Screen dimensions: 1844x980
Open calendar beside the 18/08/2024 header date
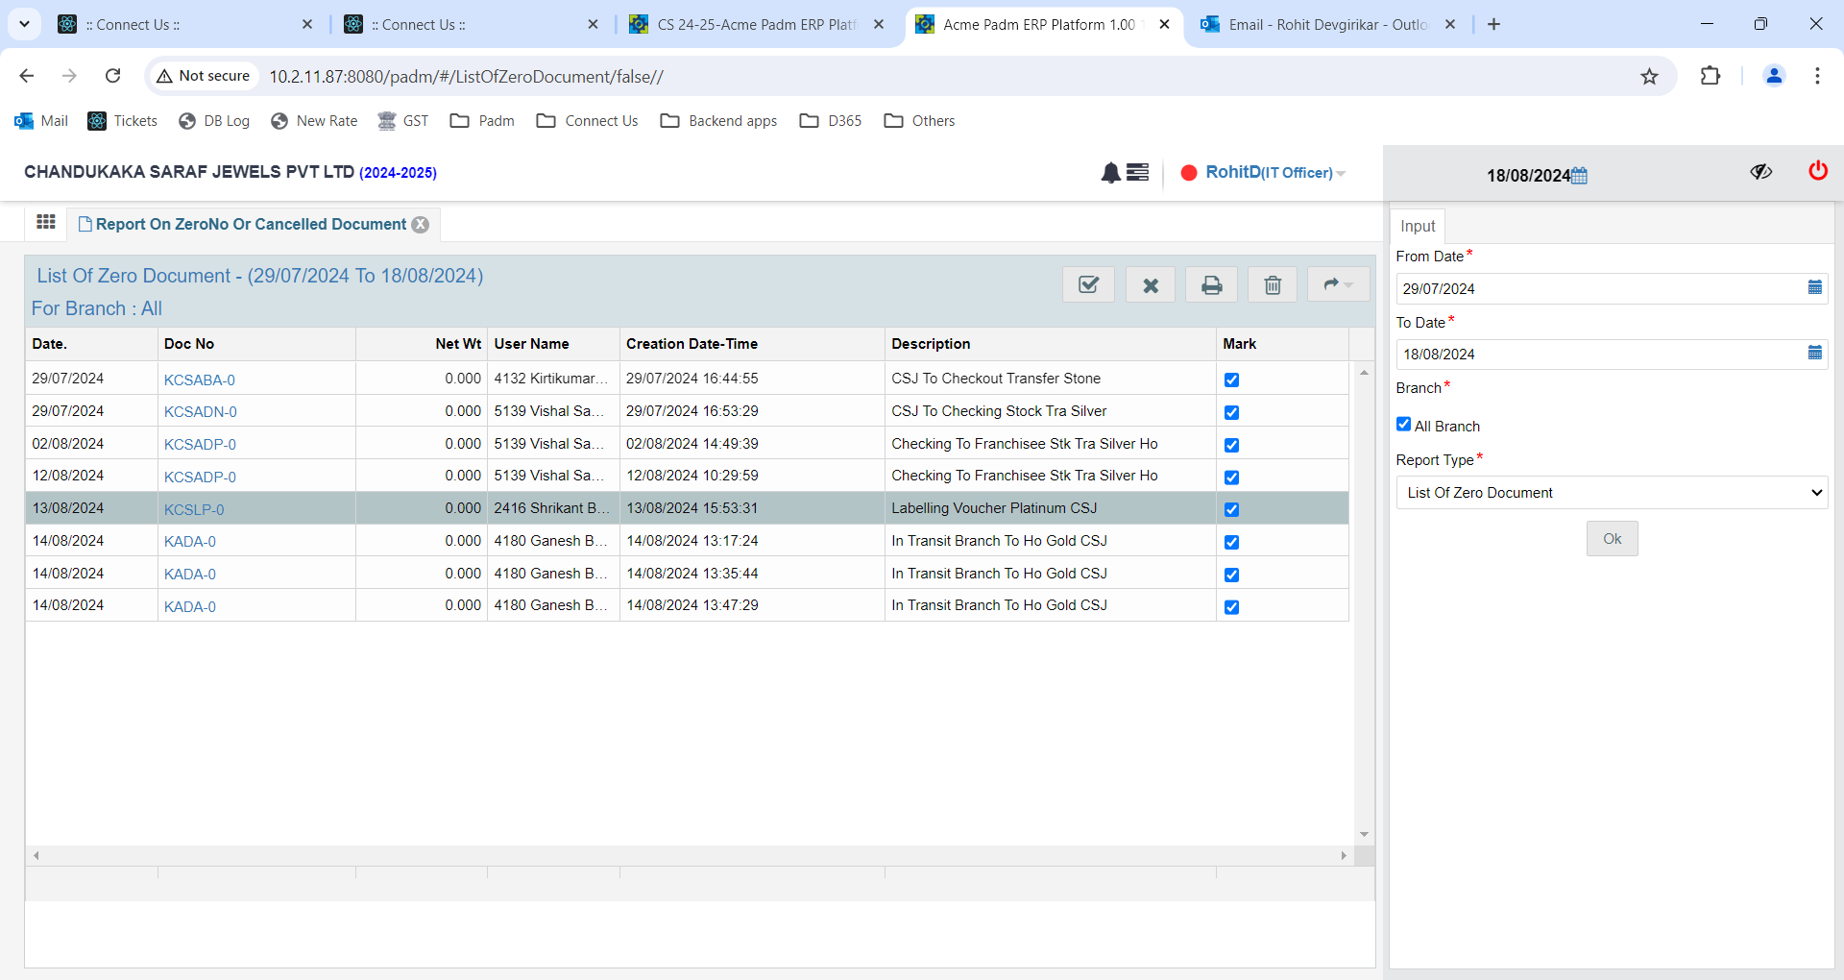1579,175
